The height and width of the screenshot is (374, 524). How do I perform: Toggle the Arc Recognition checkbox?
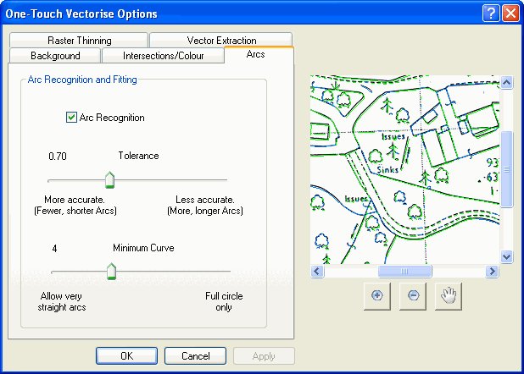pos(72,118)
